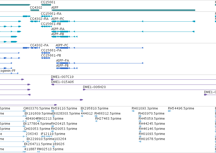Open the ASPP-RB transcript label
The height and width of the screenshot is (153, 216).
pos(58,34)
